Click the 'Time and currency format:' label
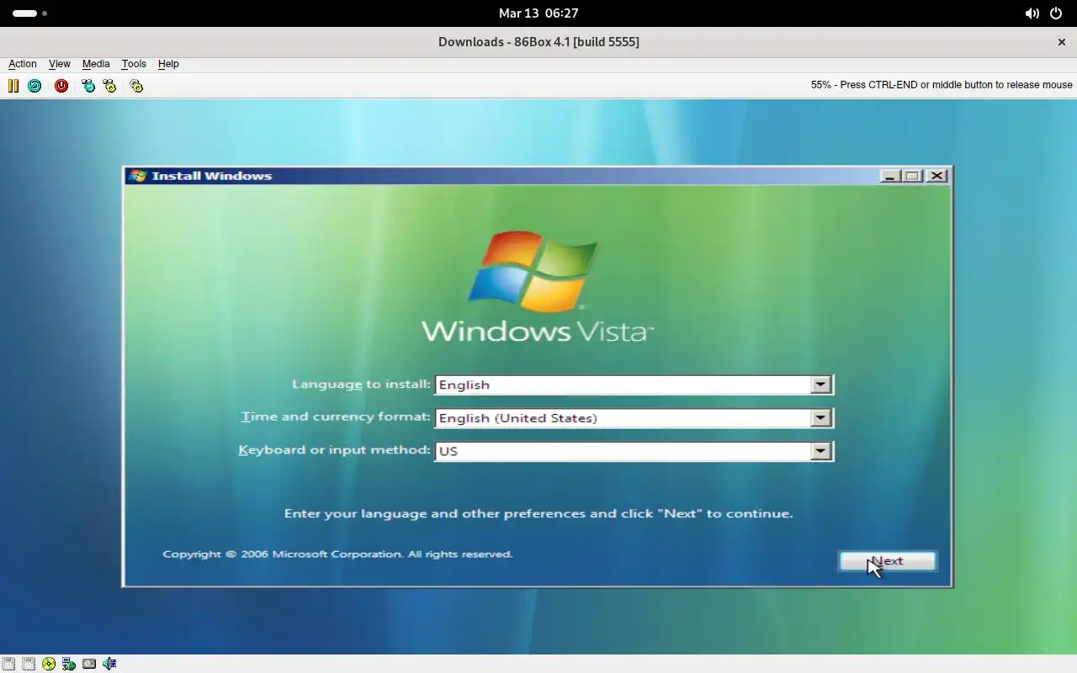Image resolution: width=1077 pixels, height=673 pixels. pos(336,417)
